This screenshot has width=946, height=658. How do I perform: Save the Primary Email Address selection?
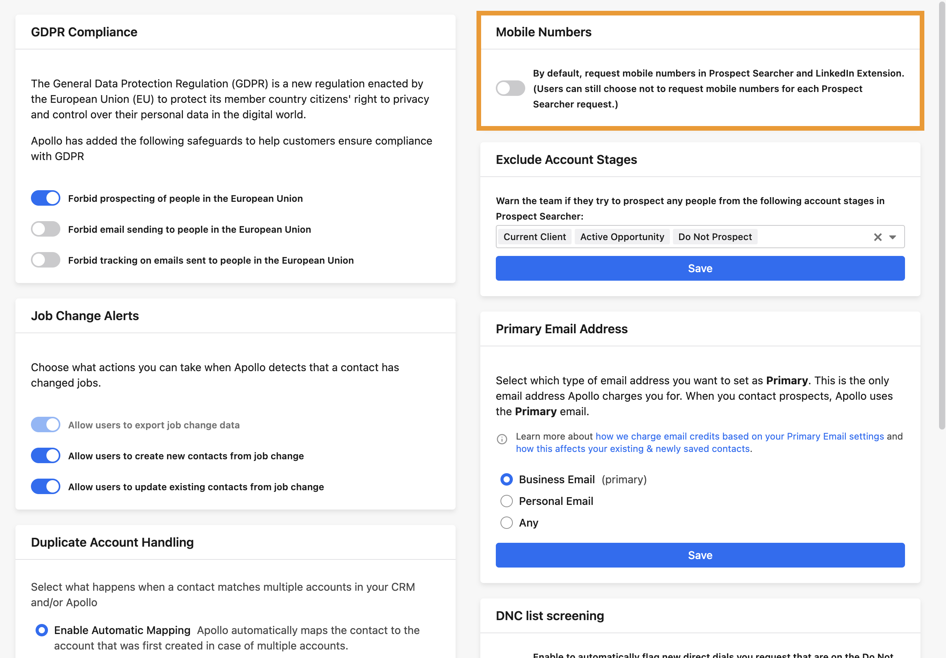(700, 555)
